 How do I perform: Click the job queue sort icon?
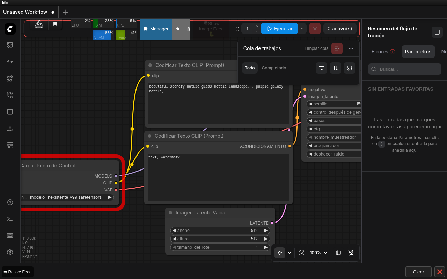(x=336, y=68)
